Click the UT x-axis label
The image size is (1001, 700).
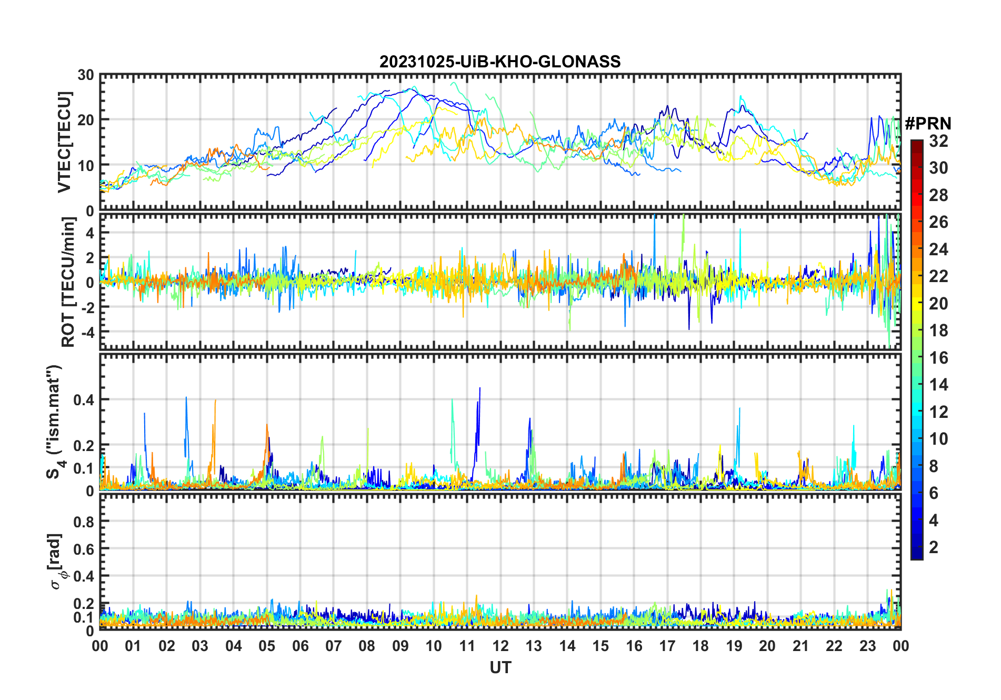pos(500,667)
